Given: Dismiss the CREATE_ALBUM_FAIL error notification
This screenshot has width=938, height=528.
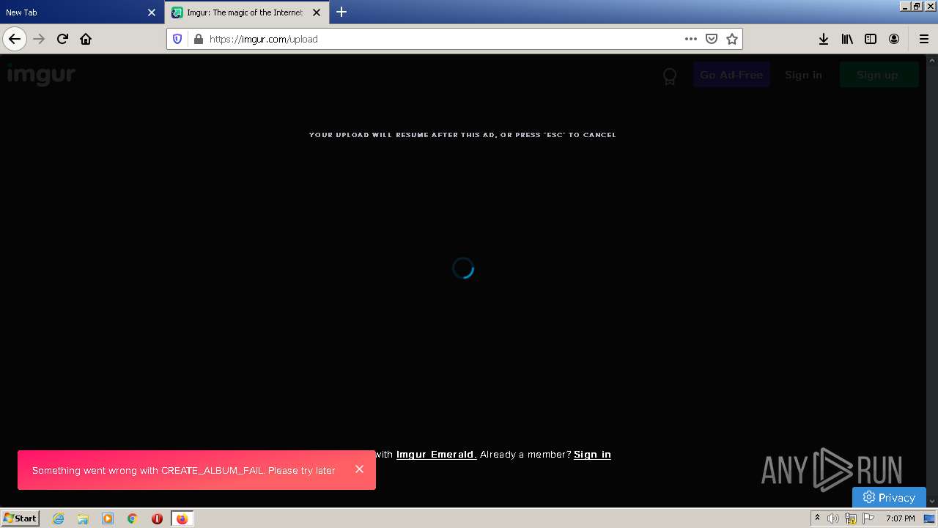Looking at the screenshot, I should click(x=359, y=469).
